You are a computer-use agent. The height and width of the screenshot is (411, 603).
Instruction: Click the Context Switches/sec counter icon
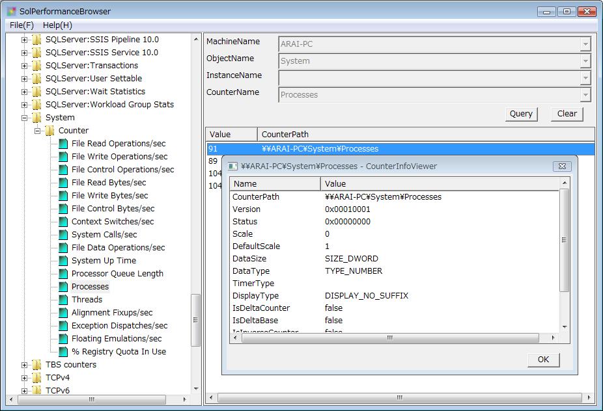[63, 222]
